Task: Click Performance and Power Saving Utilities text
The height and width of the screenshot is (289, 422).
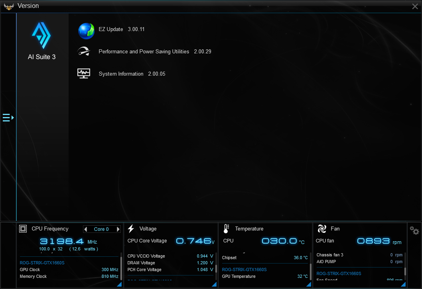Action: [144, 52]
